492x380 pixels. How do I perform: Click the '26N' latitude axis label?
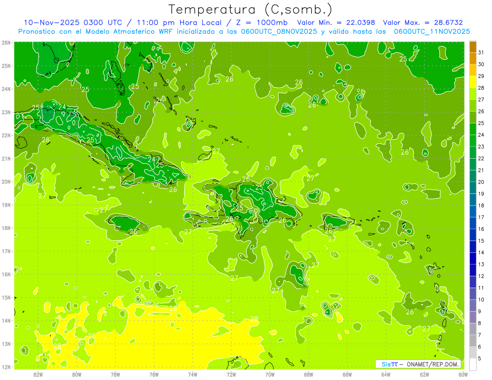coord(6,43)
